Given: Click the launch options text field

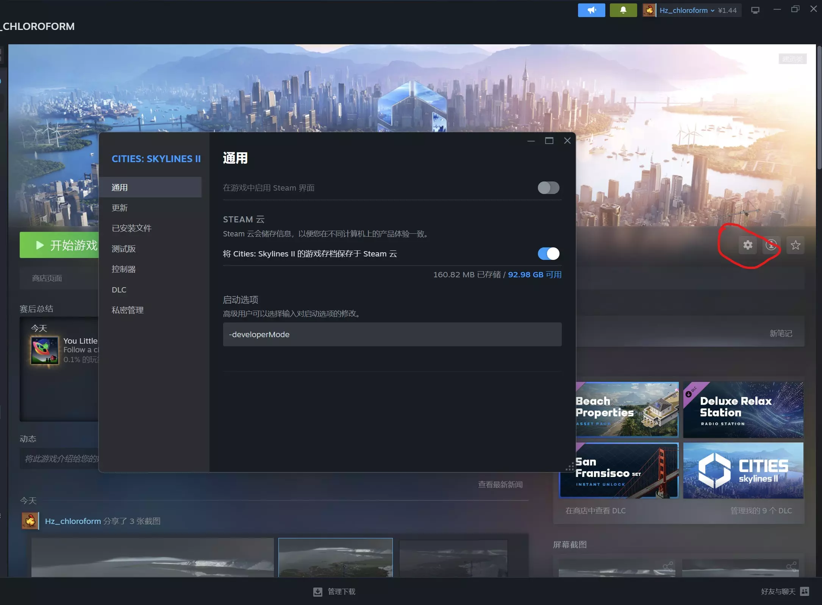Looking at the screenshot, I should pyautogui.click(x=392, y=334).
